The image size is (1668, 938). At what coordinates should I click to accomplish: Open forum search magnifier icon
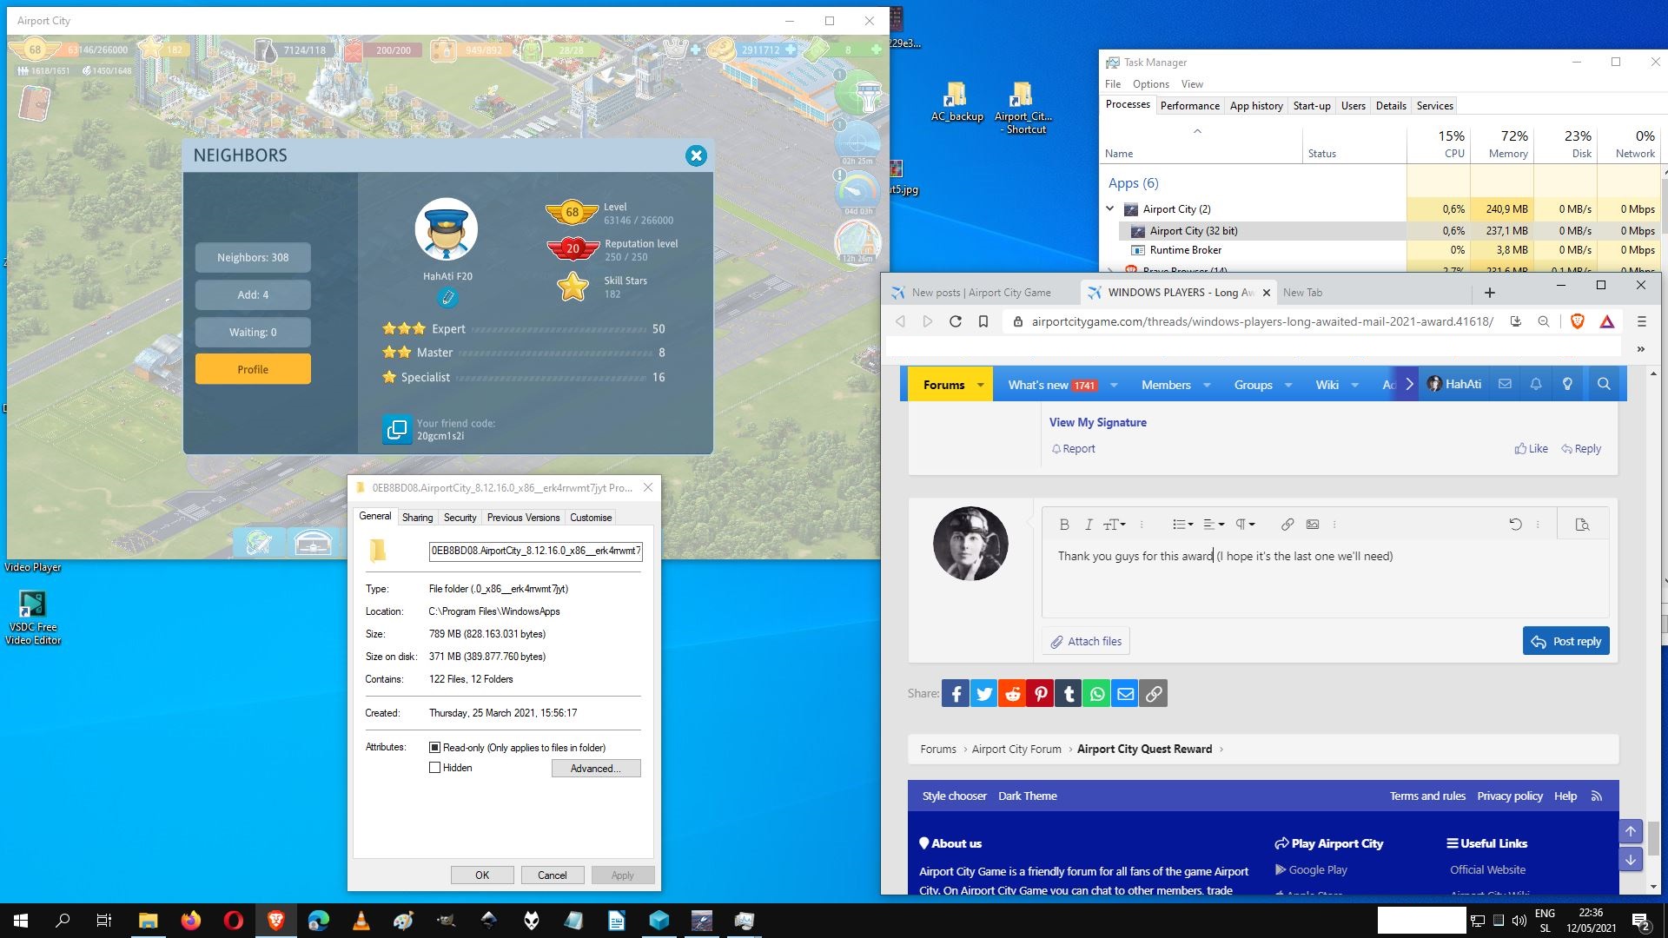tap(1604, 384)
